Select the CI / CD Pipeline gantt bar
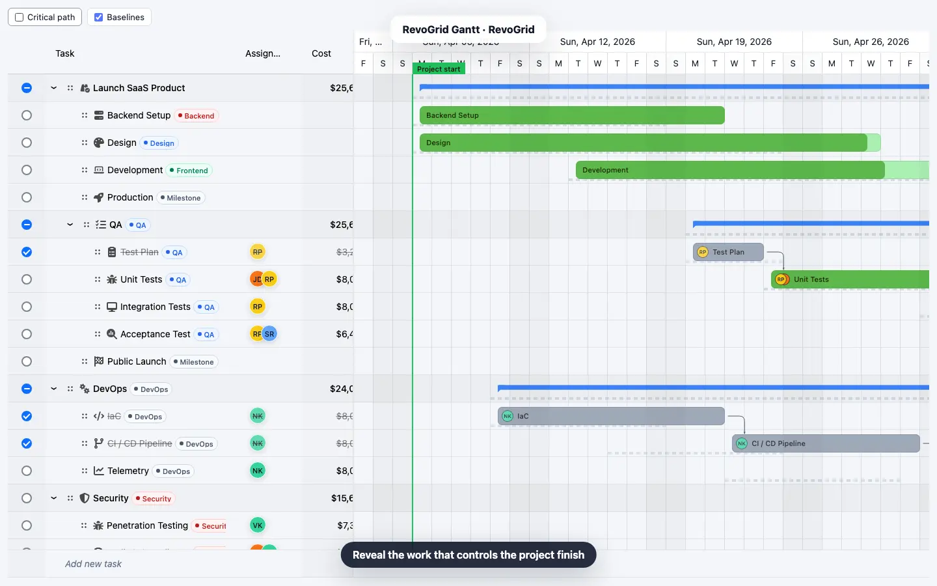This screenshot has width=937, height=586. [x=826, y=443]
